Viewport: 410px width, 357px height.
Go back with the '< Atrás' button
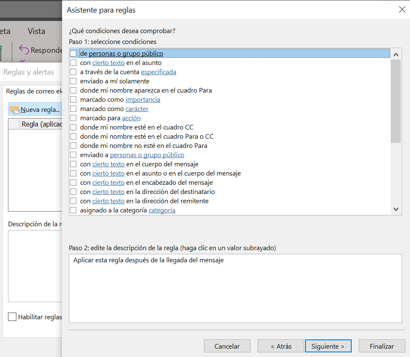coord(281,346)
